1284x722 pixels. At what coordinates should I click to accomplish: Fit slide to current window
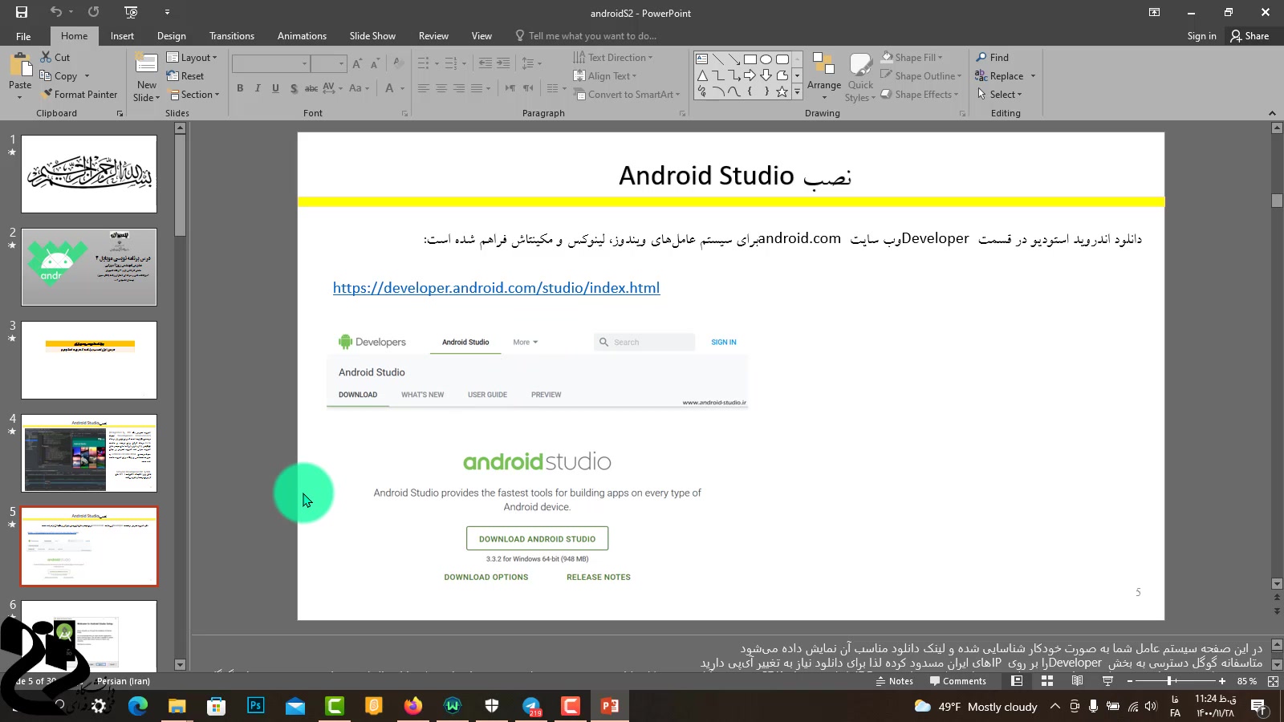[1273, 681]
